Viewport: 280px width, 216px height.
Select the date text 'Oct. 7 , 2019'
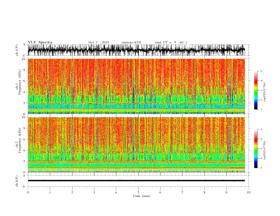tap(99, 42)
